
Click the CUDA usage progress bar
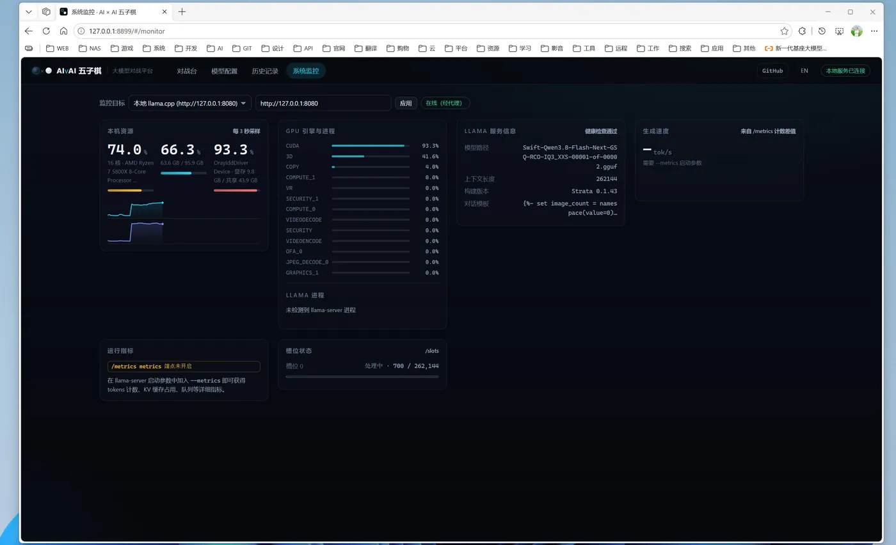[371, 146]
